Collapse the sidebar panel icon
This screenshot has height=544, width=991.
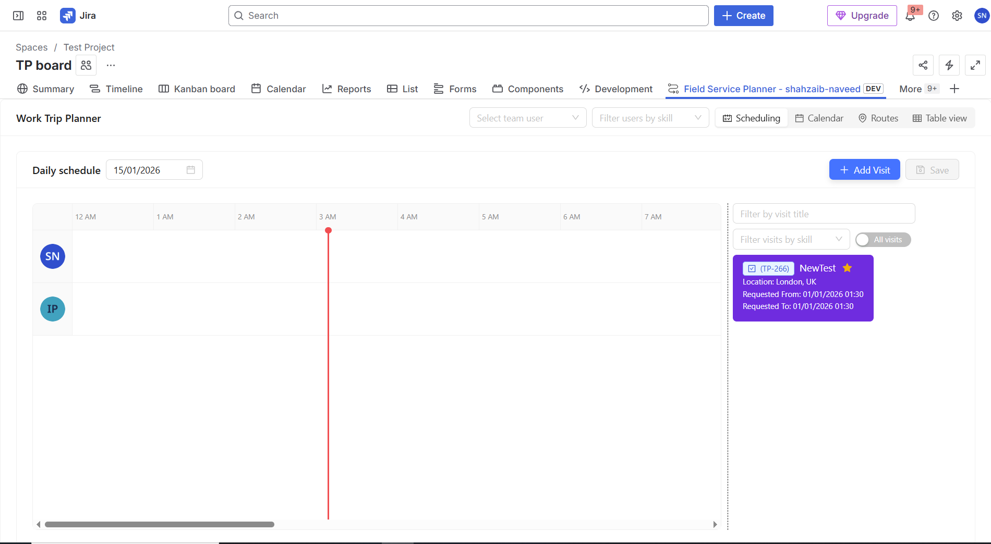pyautogui.click(x=18, y=16)
